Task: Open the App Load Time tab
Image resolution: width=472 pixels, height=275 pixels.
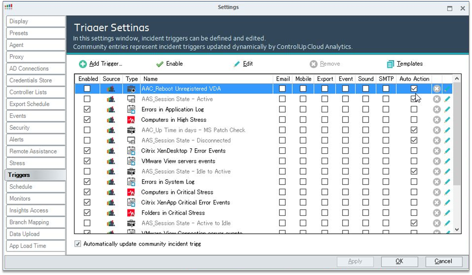Action: 35,246
